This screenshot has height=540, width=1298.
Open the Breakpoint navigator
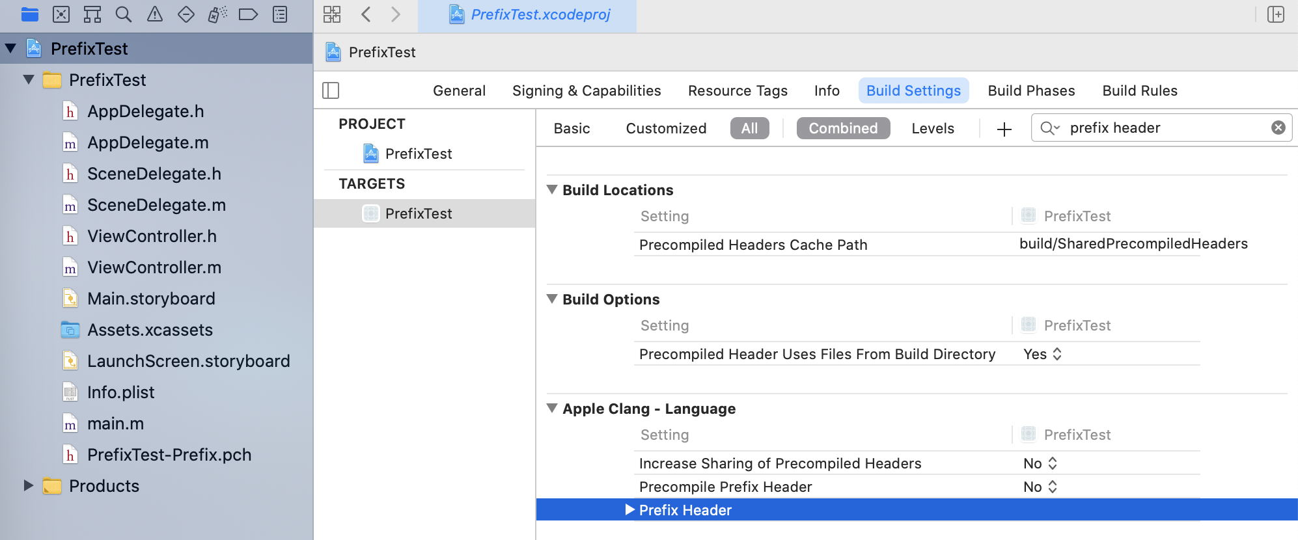[249, 14]
